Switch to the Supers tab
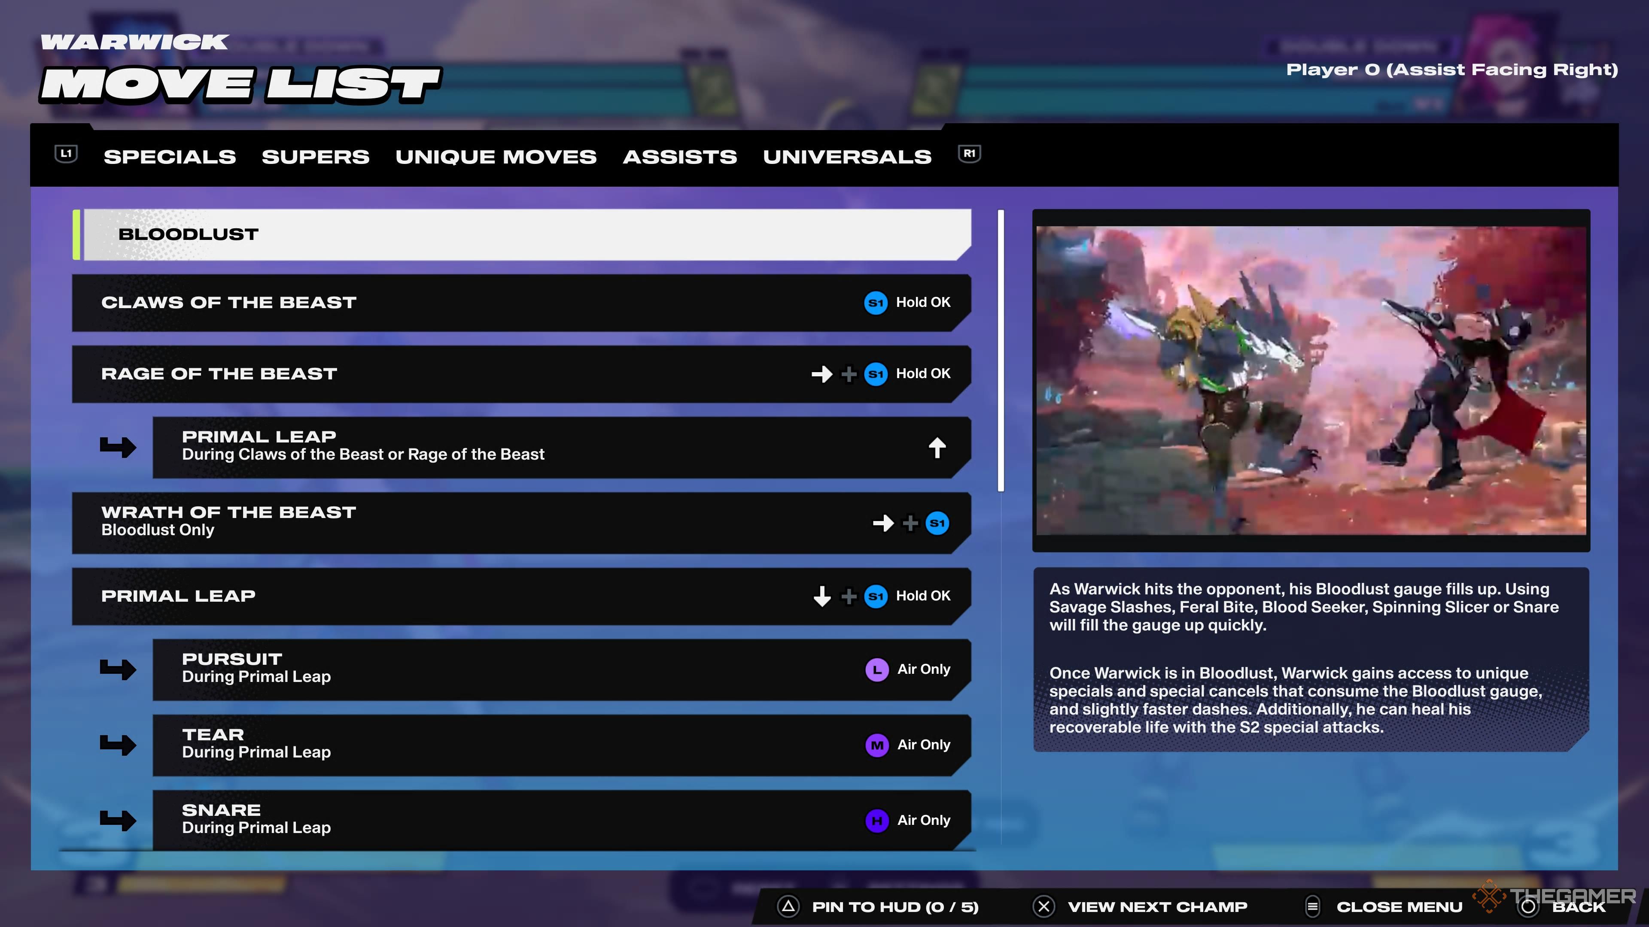This screenshot has height=927, width=1649. [x=315, y=157]
